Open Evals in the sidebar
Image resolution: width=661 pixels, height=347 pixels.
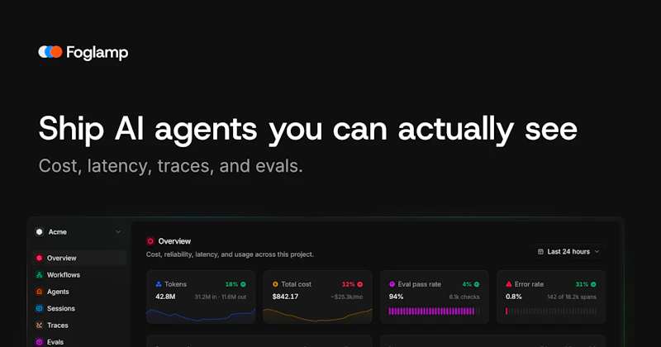coord(79,342)
